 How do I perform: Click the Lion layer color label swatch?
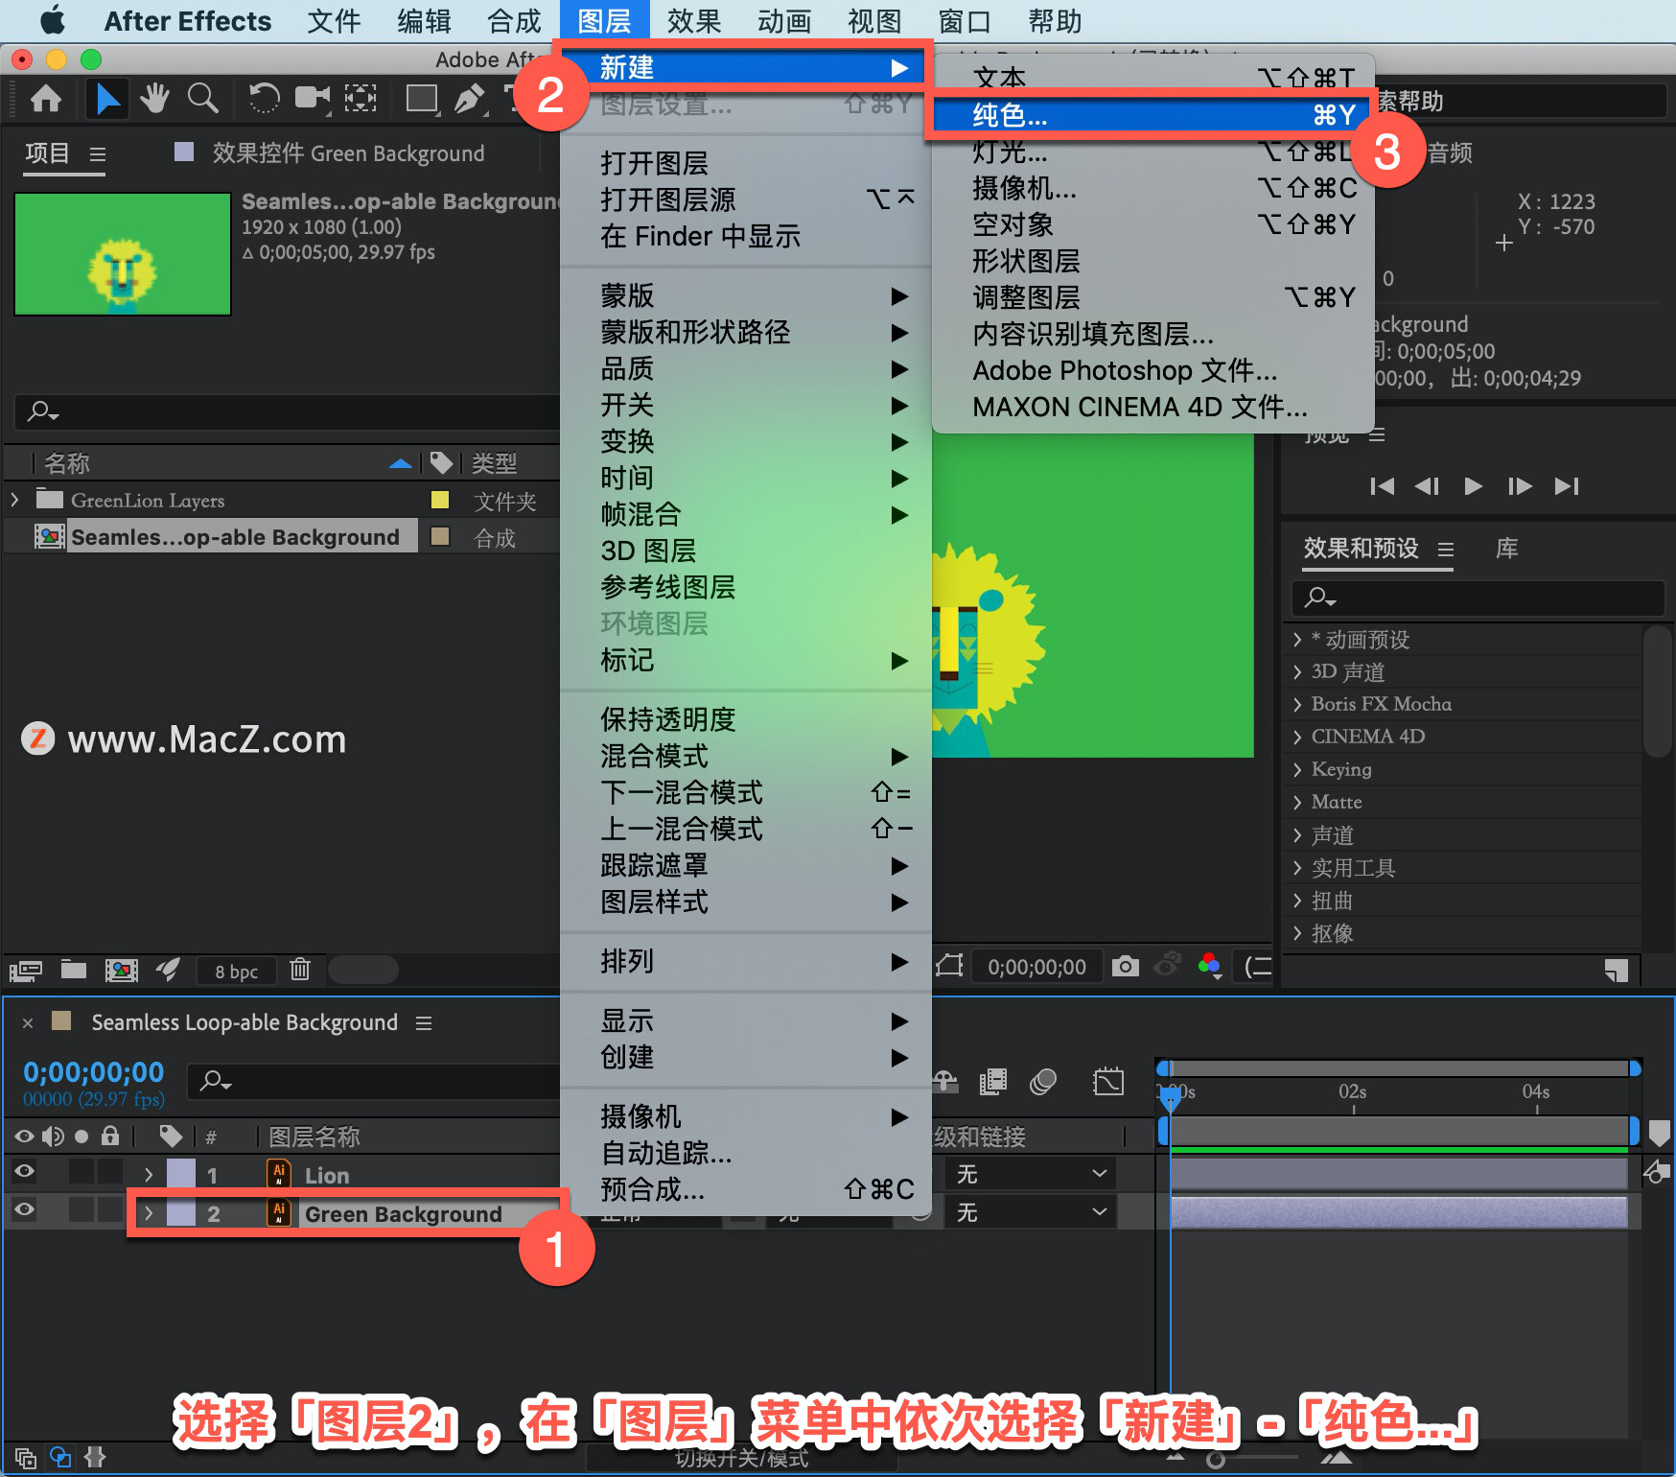181,1174
